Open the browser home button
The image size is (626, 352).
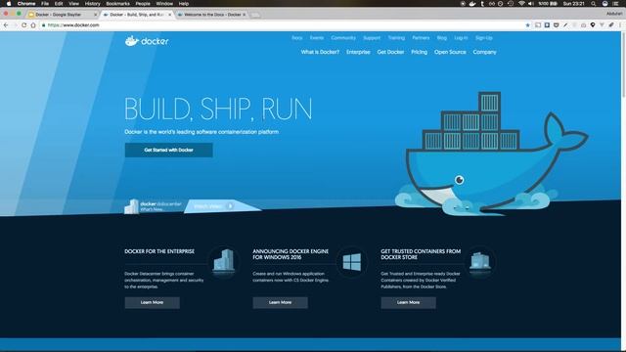click(33, 25)
